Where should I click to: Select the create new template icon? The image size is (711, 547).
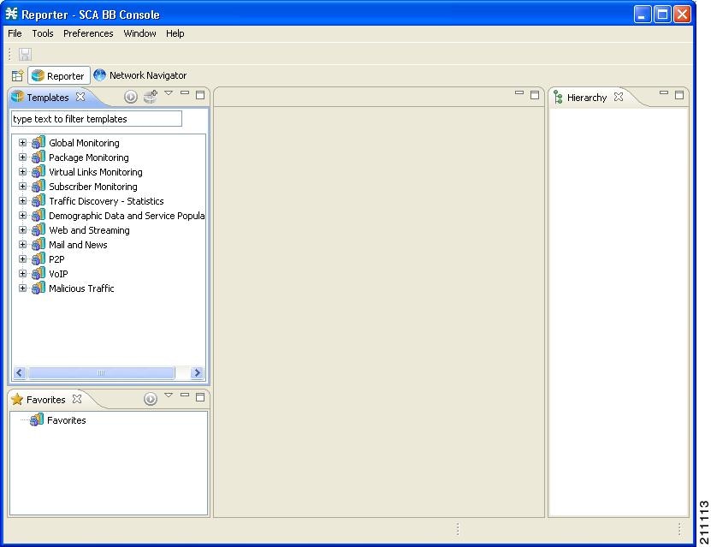pos(151,96)
